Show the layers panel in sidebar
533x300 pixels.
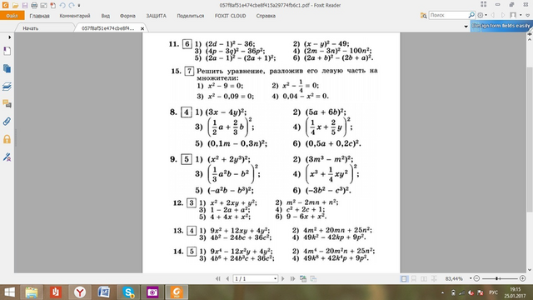pos(7,87)
